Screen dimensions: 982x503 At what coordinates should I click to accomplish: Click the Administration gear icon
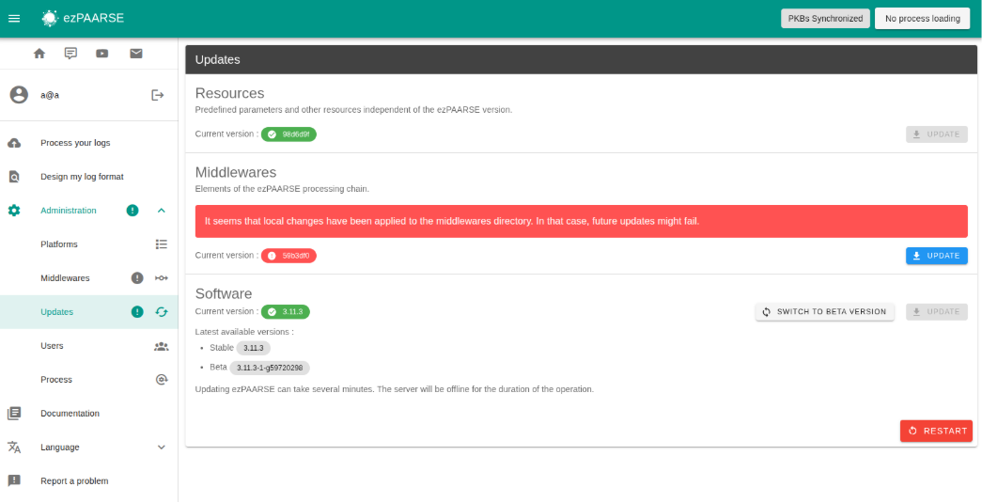point(14,211)
